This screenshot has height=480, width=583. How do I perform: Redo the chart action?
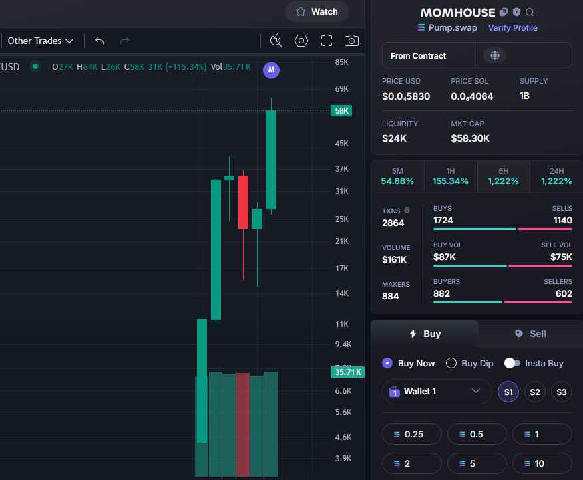[x=124, y=41]
